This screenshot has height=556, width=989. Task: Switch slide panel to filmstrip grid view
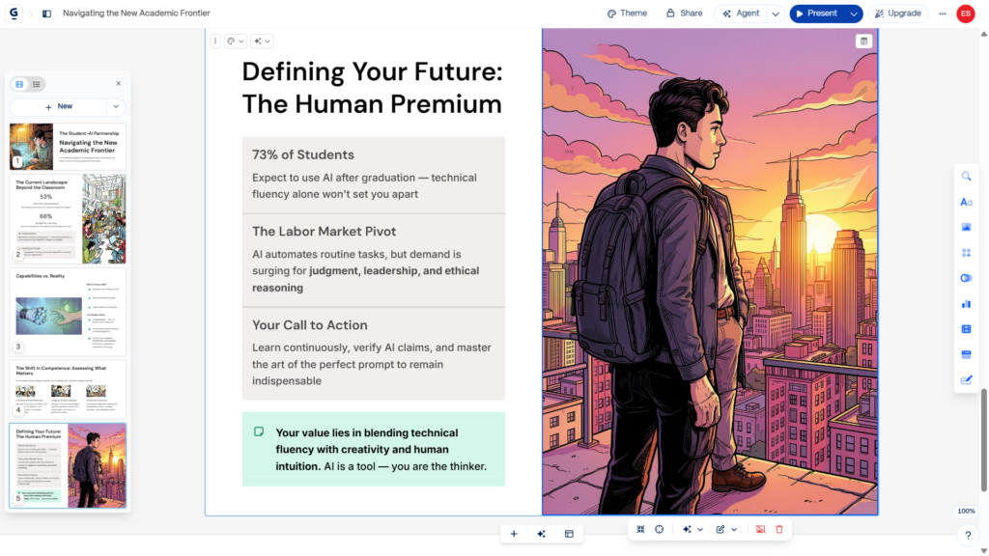(19, 84)
